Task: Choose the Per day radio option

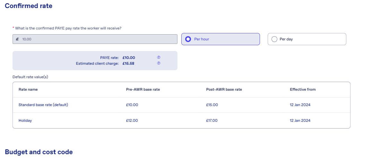Action: (x=307, y=39)
